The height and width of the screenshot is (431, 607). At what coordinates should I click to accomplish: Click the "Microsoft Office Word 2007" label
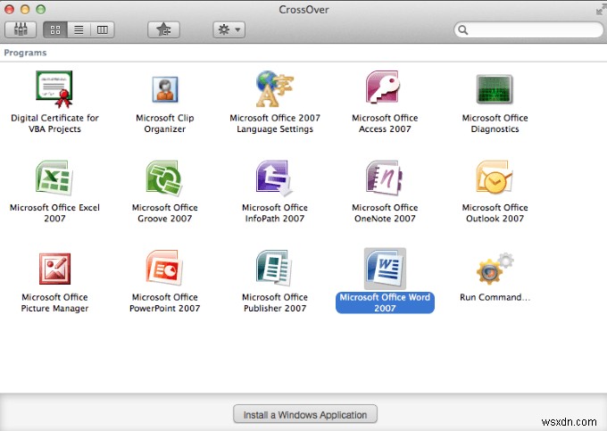(x=385, y=303)
